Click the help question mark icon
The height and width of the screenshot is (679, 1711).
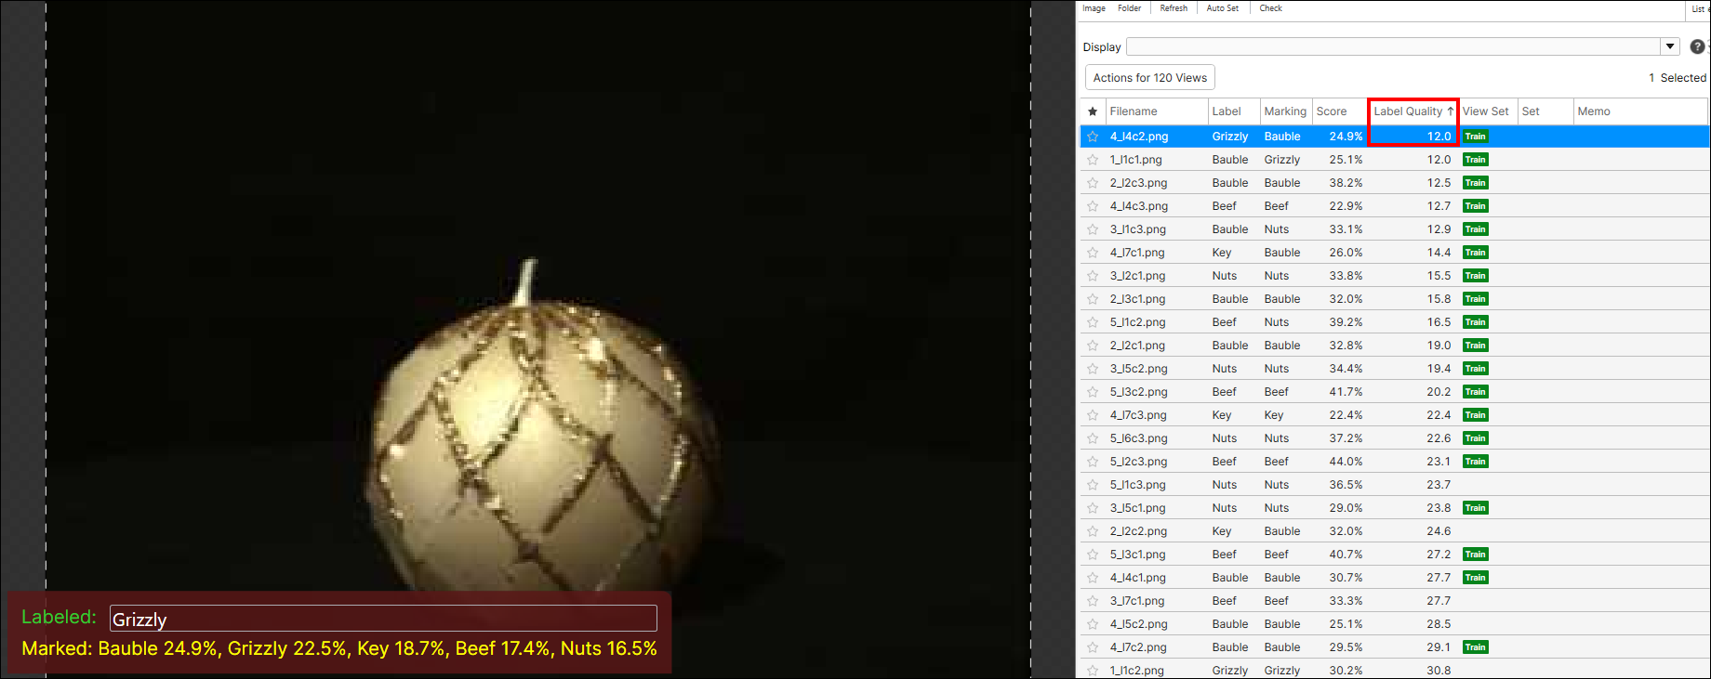(1697, 46)
